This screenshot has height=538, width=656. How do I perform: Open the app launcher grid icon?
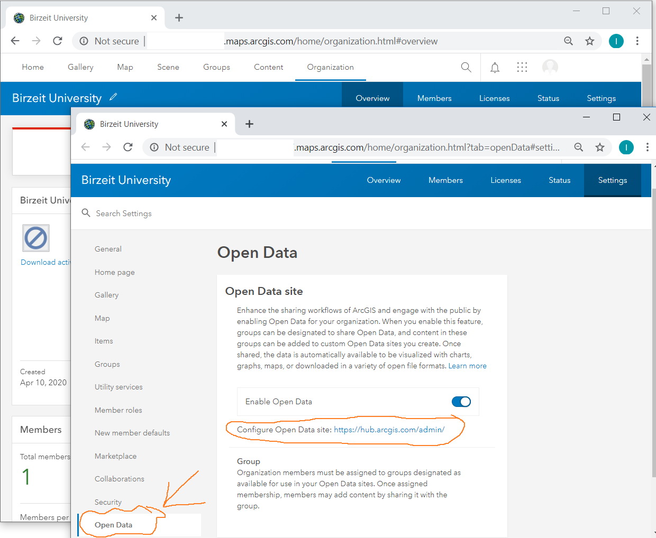pos(522,67)
